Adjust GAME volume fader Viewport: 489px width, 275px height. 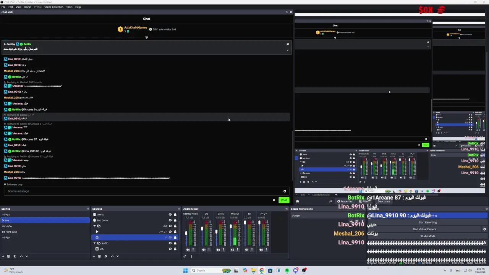pyautogui.click(x=216, y=231)
